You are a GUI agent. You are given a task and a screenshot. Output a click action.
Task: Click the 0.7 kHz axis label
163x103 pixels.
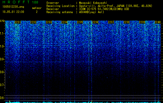coord(2,85)
